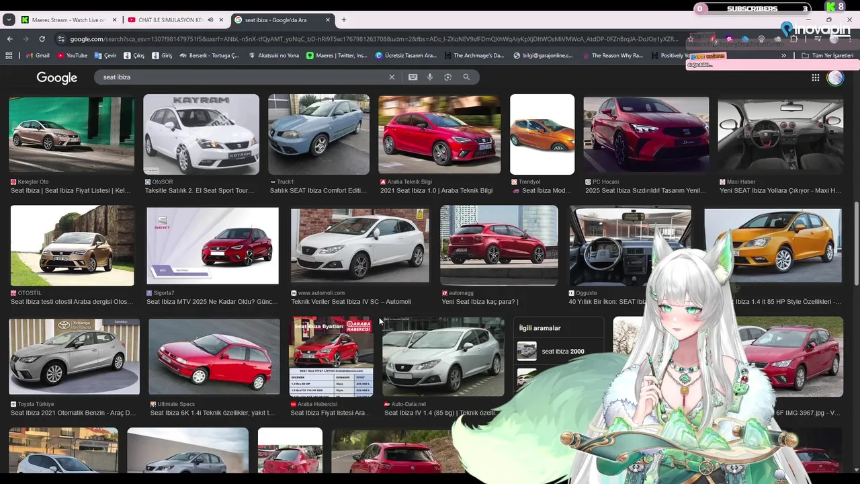The image size is (860, 484).
Task: Click the address bar URL
Action: tap(374, 39)
